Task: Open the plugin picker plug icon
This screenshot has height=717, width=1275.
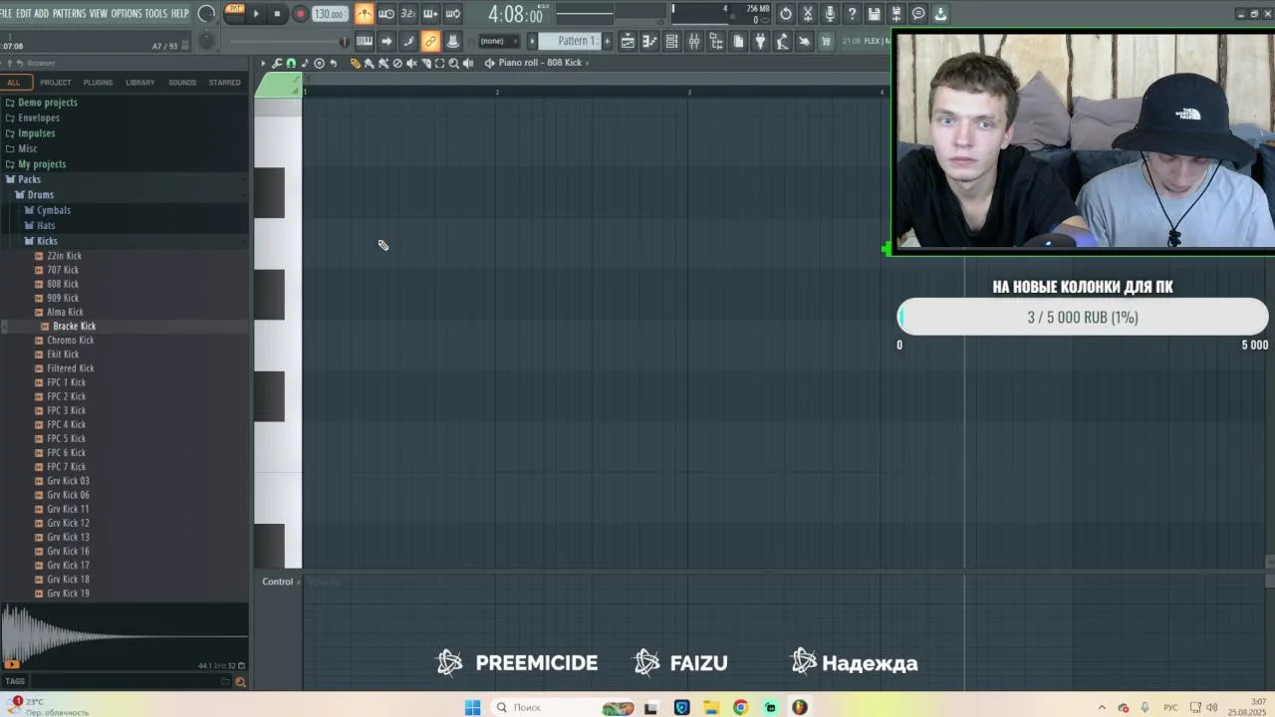Action: click(760, 41)
